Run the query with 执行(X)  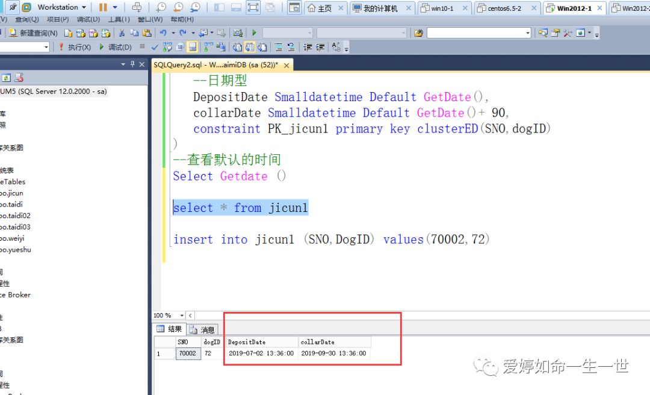(75, 48)
